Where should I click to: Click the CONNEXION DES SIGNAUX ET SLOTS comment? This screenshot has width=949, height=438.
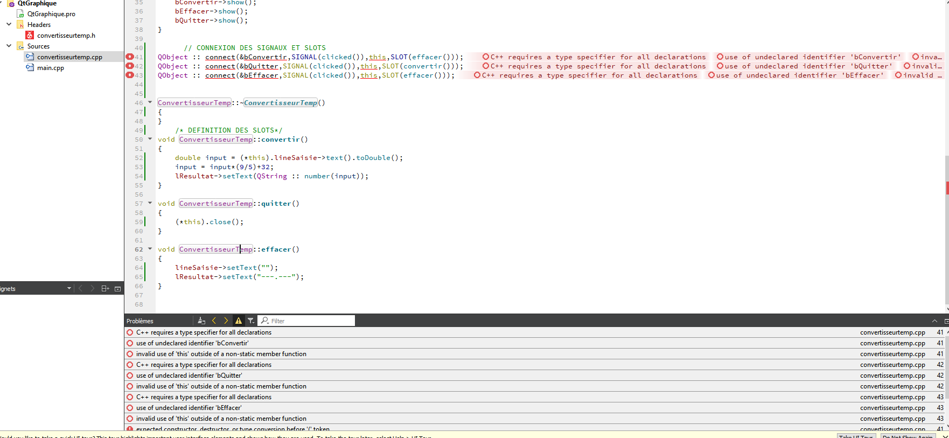[x=255, y=48]
